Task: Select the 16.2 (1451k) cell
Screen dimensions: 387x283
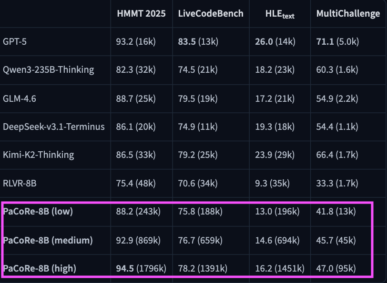Action: click(280, 268)
